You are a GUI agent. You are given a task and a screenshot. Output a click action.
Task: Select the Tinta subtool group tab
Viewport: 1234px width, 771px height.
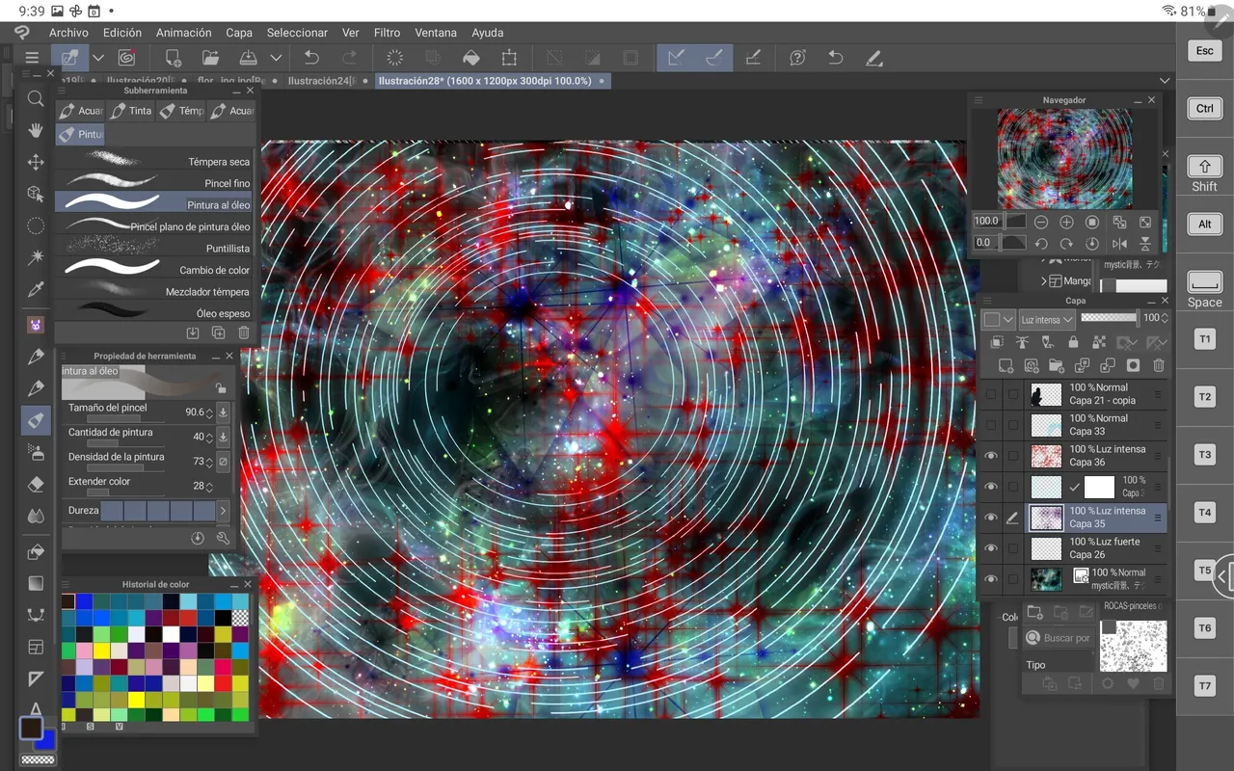pyautogui.click(x=130, y=111)
